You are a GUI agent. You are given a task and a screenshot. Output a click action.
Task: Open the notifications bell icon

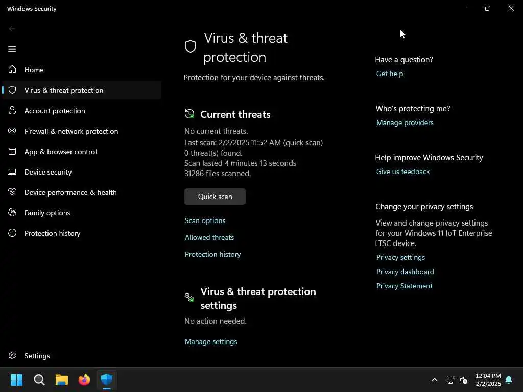(x=509, y=380)
